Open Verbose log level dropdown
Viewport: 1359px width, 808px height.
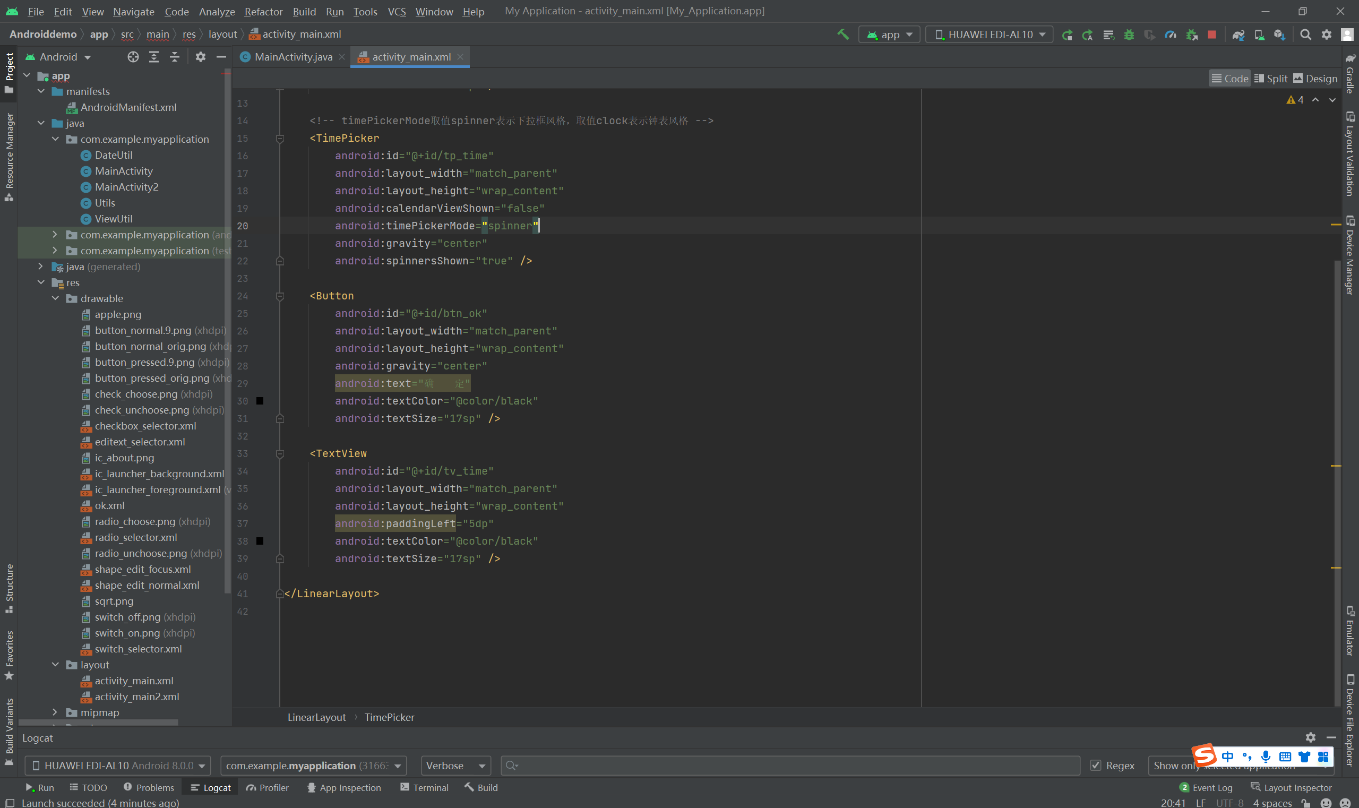[455, 766]
